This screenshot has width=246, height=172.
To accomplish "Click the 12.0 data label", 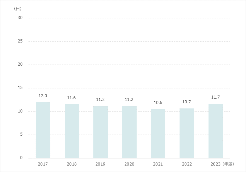I will tap(43, 96).
